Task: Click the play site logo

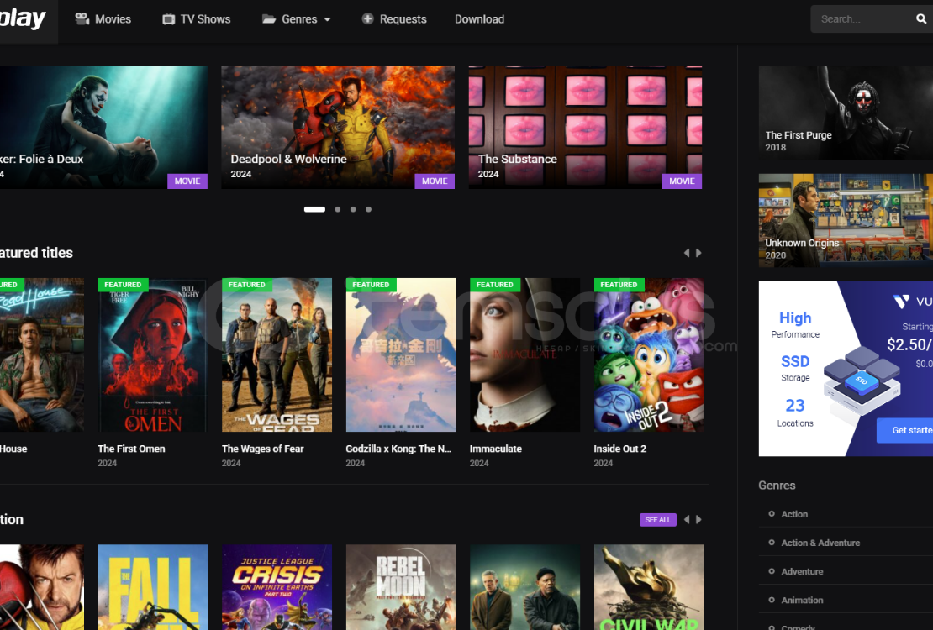Action: point(23,19)
